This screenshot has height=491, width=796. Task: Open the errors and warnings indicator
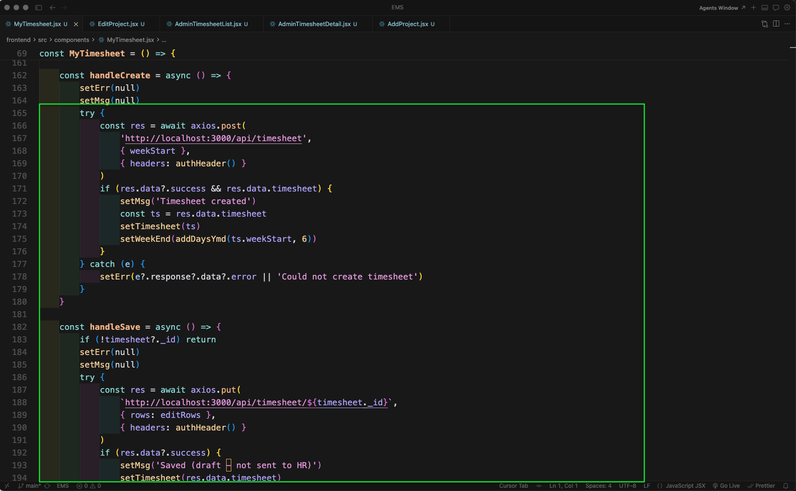89,486
